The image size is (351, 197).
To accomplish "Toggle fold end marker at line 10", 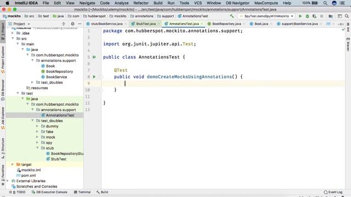I will (x=101, y=90).
